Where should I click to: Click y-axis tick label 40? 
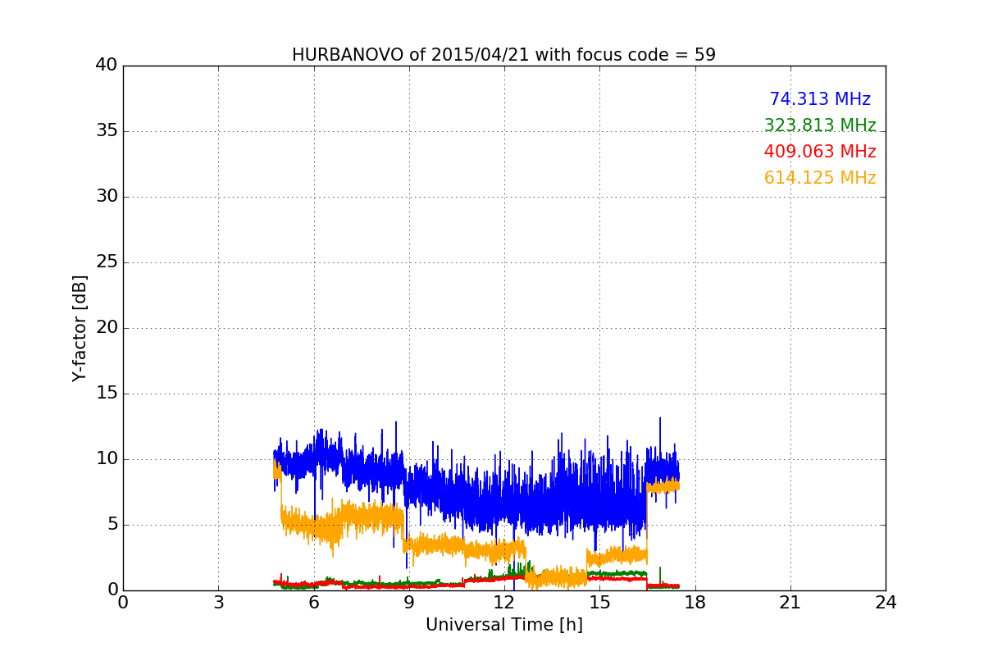coord(107,66)
